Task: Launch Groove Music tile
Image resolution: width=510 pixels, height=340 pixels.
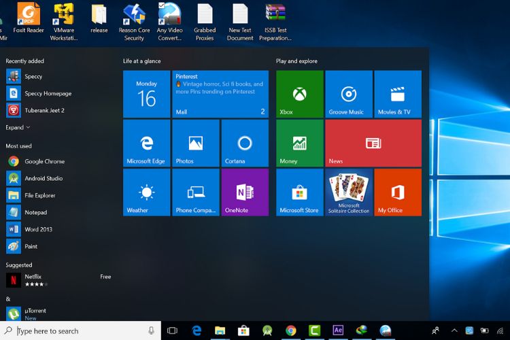Action: [349, 94]
